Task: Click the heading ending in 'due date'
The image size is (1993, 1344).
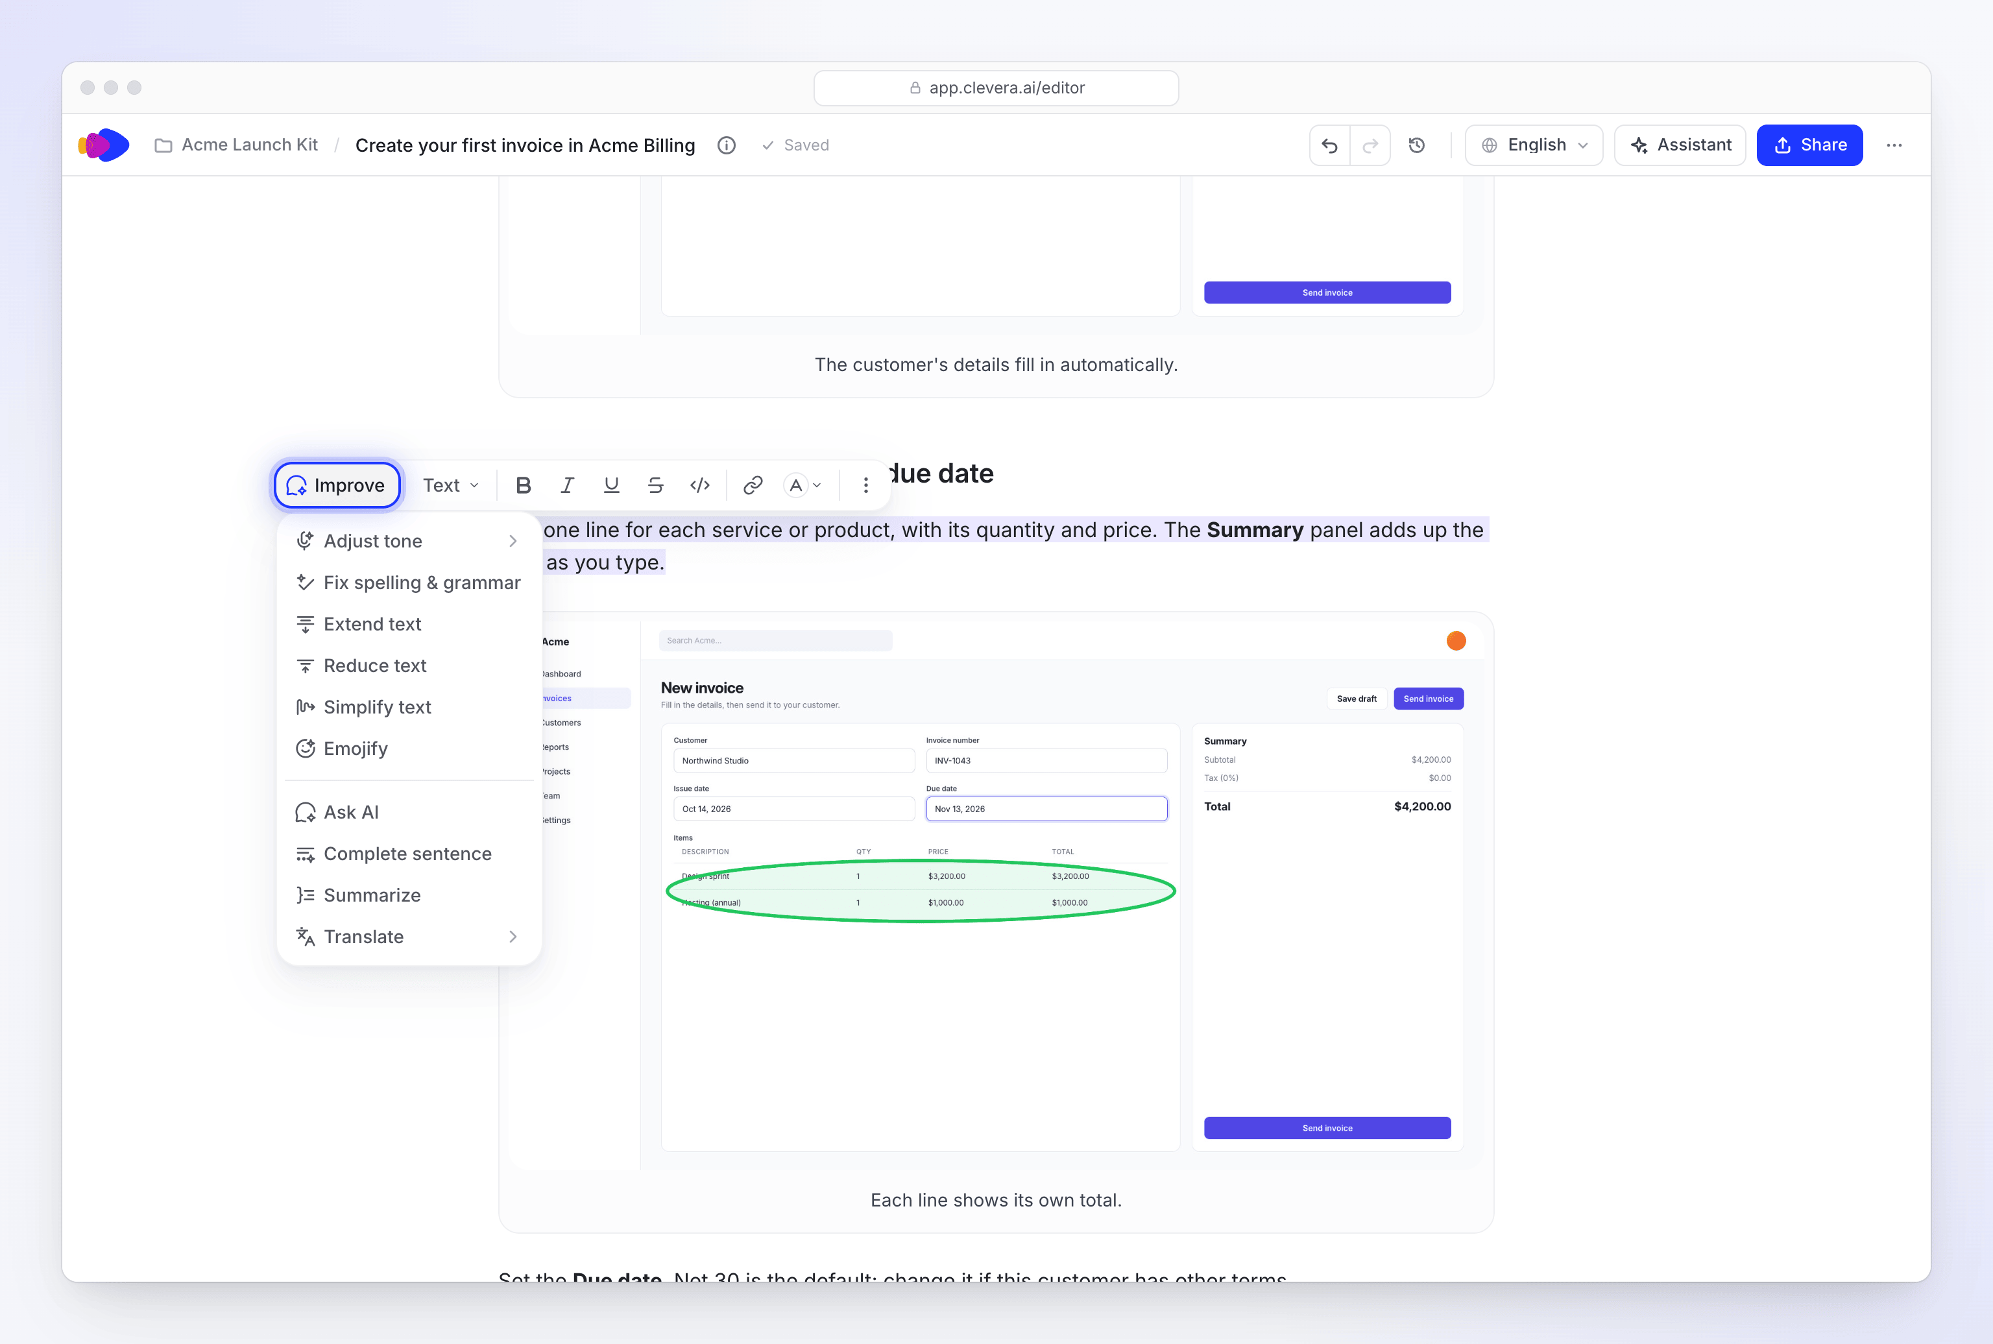Action: pos(940,473)
